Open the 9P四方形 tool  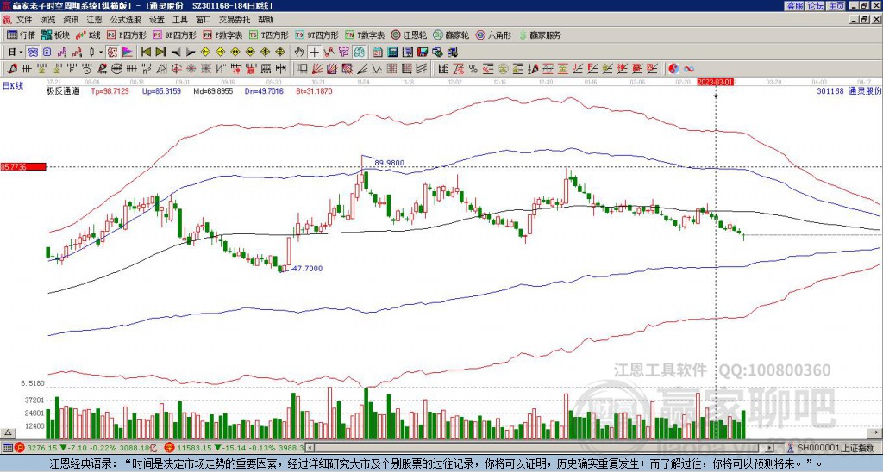point(174,34)
